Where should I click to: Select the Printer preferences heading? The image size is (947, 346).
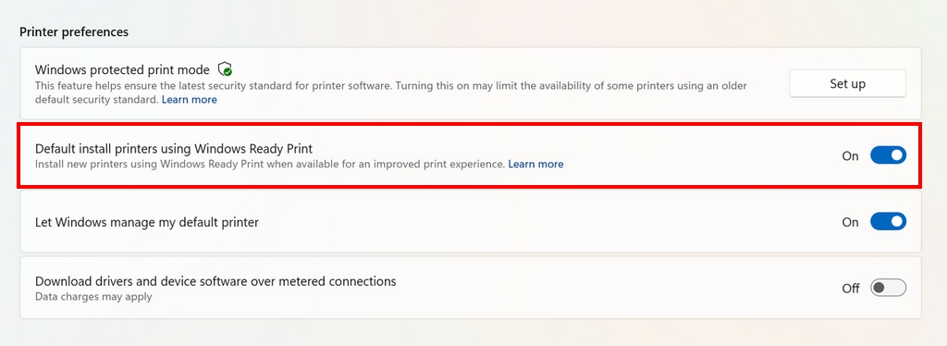(x=74, y=32)
